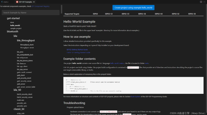Click Create project using example hello_world
This screenshot has width=207, height=115.
coord(133,8)
